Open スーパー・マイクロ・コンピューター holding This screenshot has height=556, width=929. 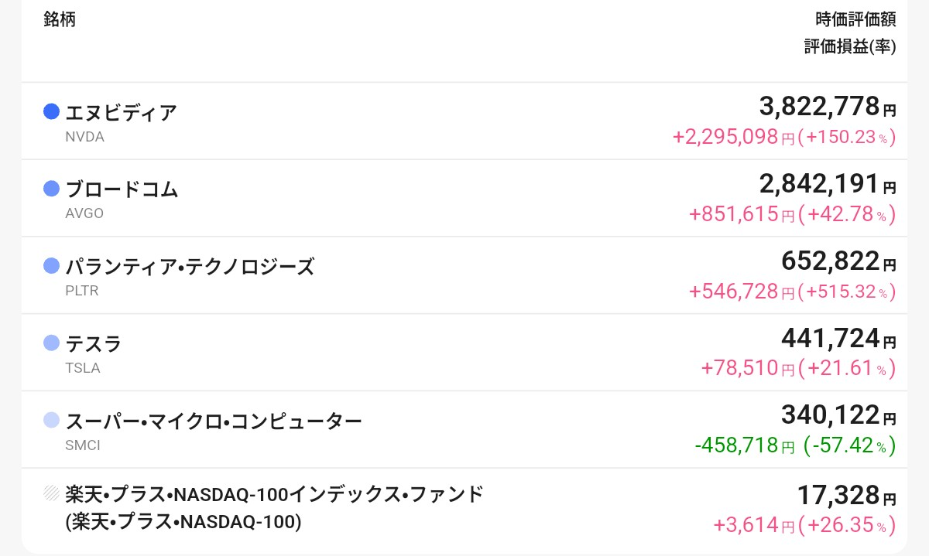pos(214,421)
